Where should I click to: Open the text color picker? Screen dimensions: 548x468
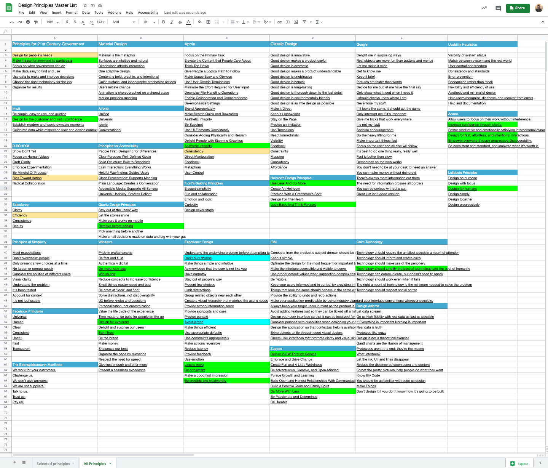(188, 22)
